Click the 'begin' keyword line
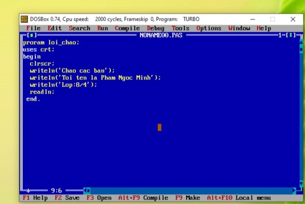This screenshot has width=305, height=204. pos(32,57)
